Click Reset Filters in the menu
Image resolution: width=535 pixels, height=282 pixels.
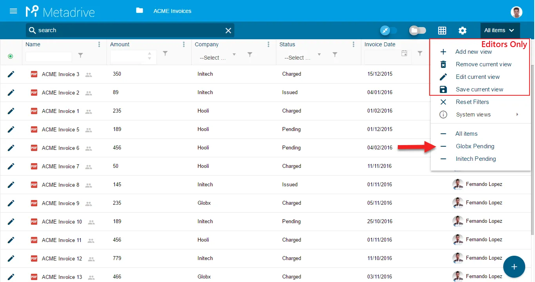point(472,102)
